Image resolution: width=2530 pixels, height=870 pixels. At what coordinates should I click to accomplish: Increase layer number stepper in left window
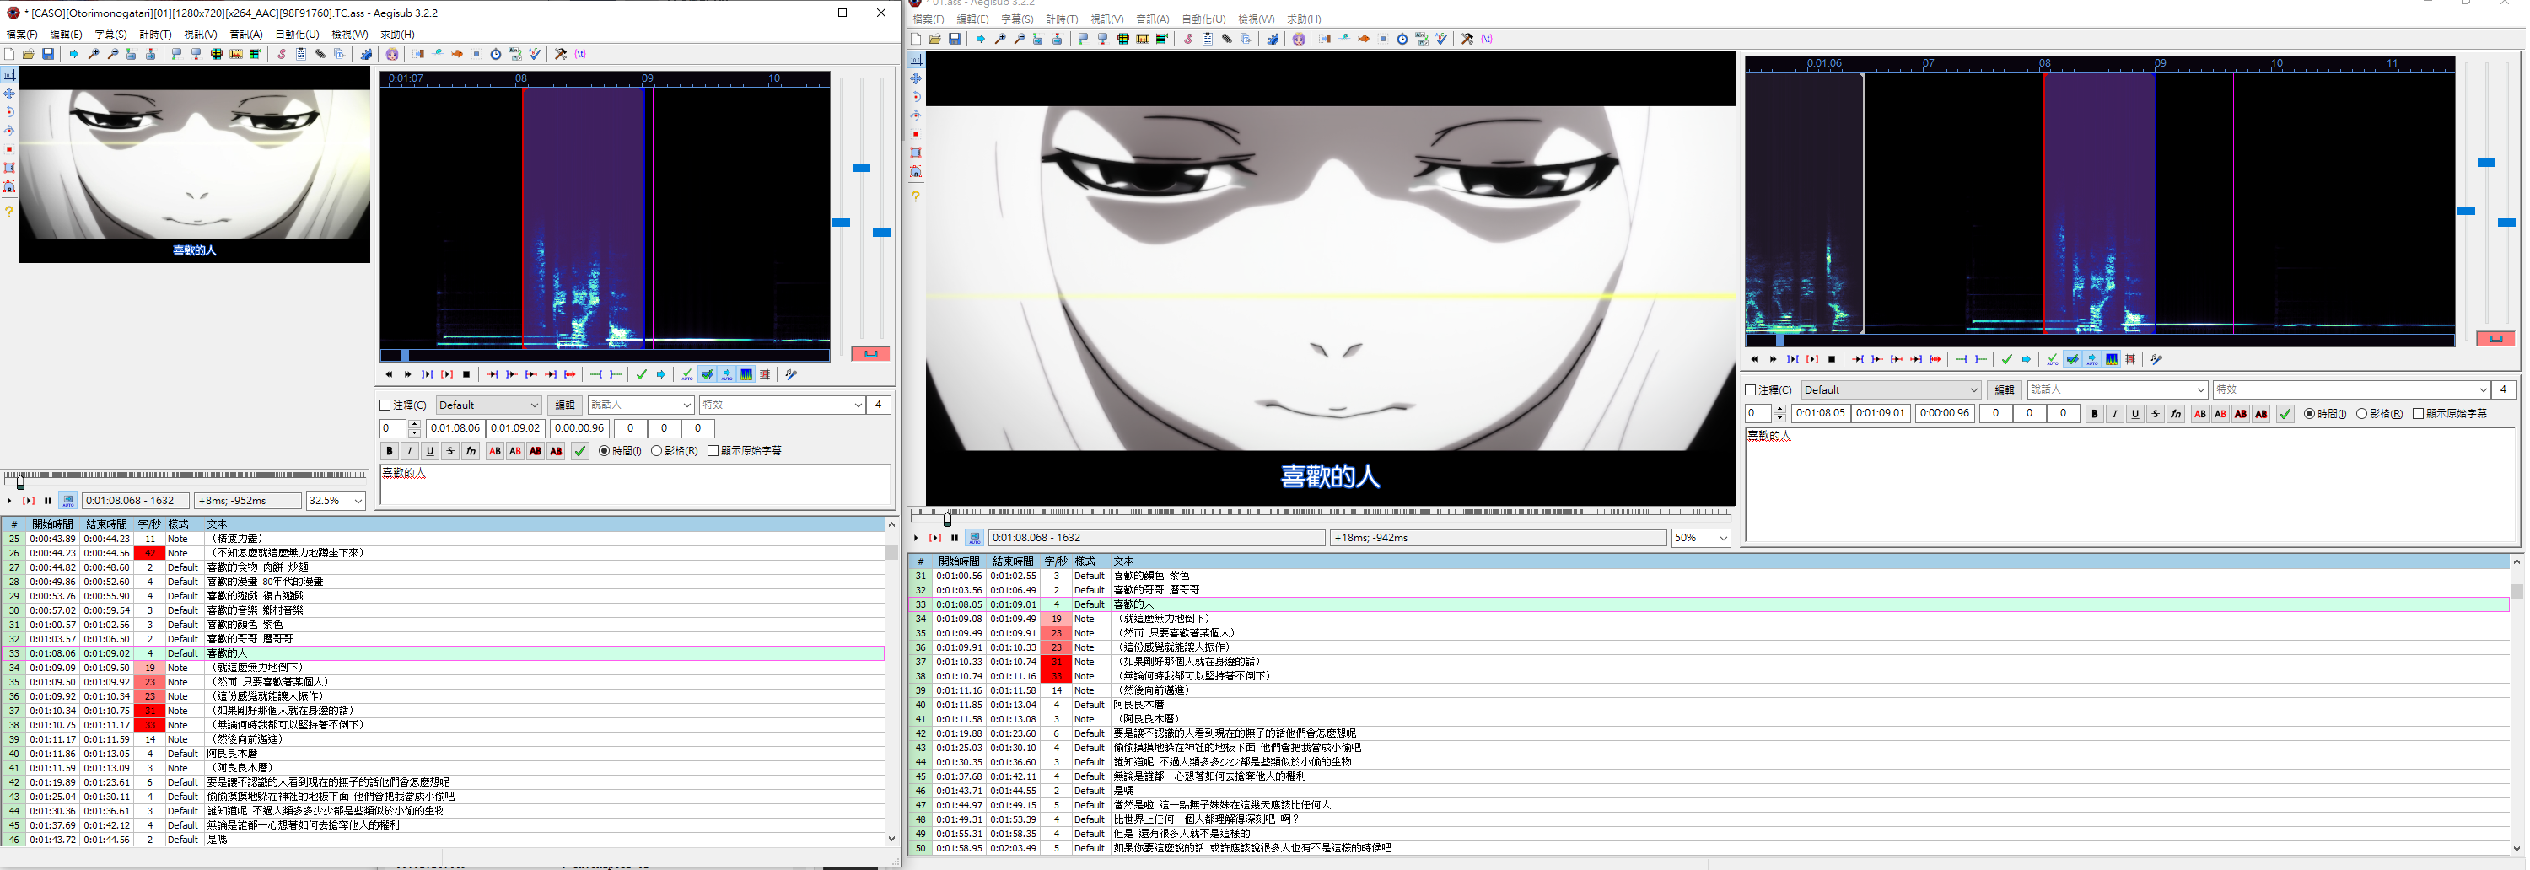(413, 424)
